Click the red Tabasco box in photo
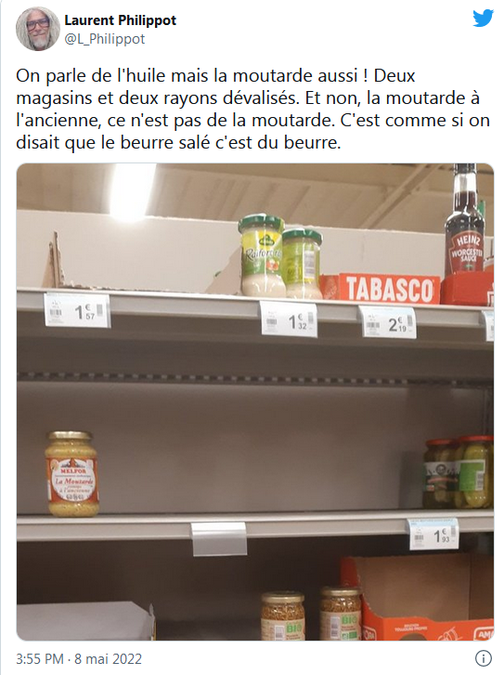The height and width of the screenshot is (675, 504). (x=381, y=288)
